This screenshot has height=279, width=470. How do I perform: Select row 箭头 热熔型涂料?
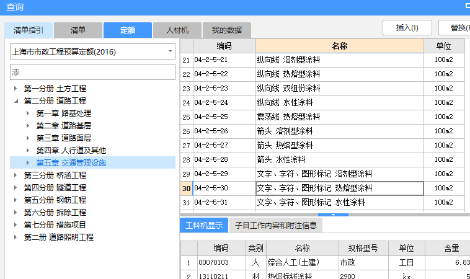340,145
